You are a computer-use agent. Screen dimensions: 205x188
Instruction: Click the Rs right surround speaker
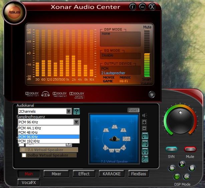(123, 148)
